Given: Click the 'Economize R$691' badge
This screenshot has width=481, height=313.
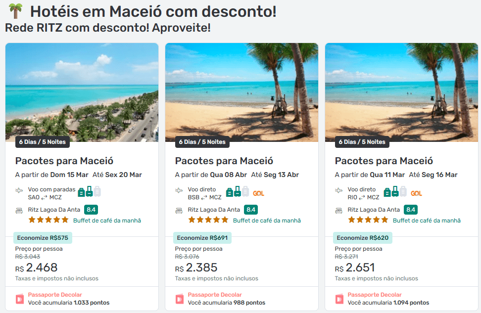Looking at the screenshot, I should point(202,238).
